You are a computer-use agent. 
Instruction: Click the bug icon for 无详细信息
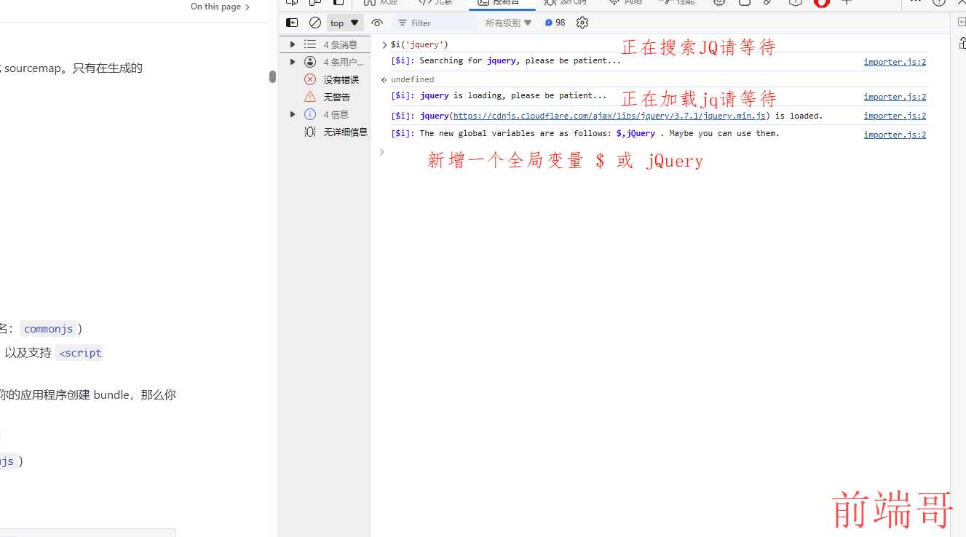pyautogui.click(x=310, y=132)
